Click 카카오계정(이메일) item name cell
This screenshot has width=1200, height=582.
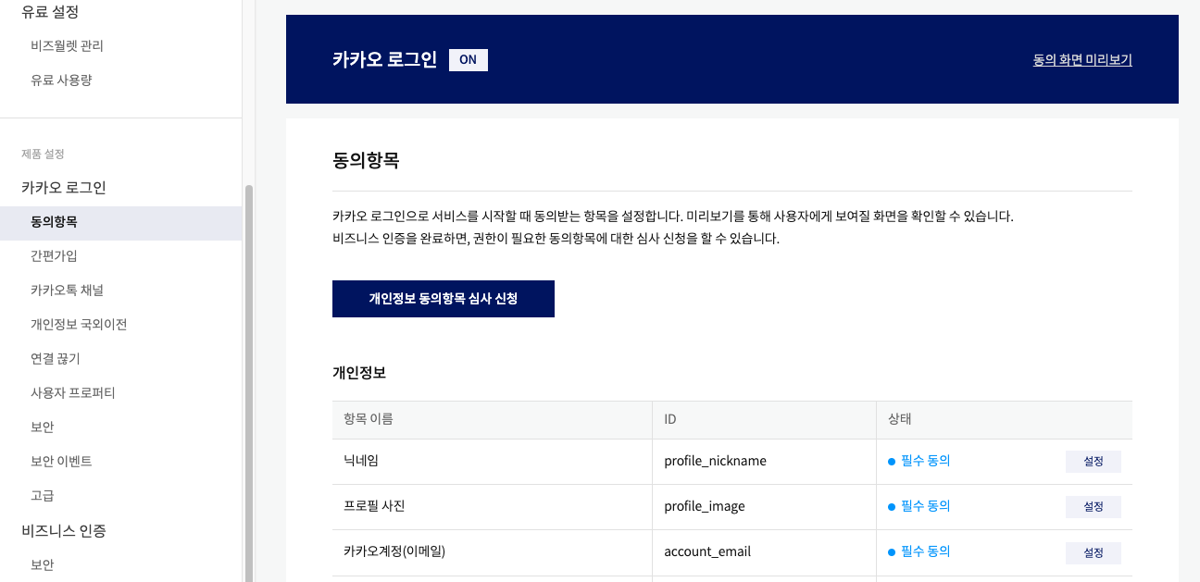[492, 552]
